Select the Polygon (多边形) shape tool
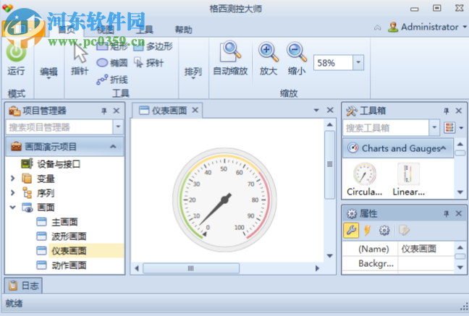 tap(153, 46)
